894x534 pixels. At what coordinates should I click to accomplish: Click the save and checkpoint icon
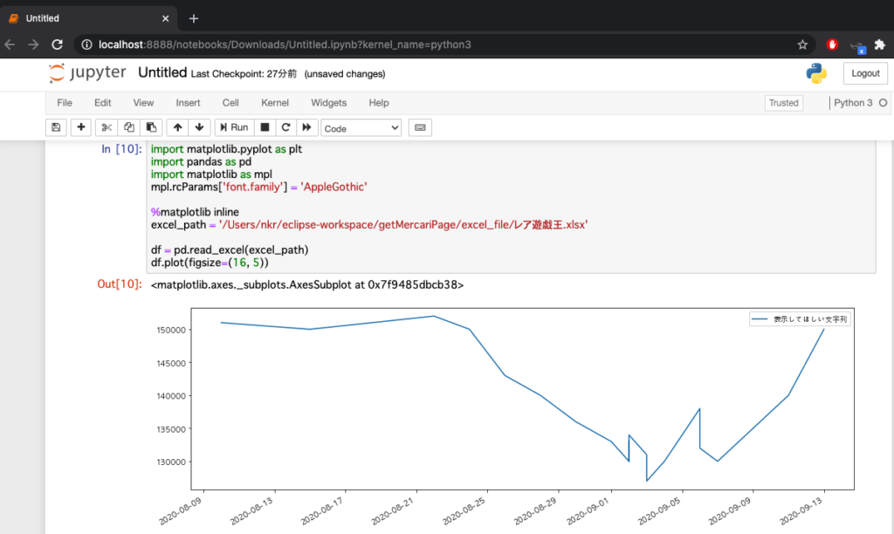click(56, 127)
